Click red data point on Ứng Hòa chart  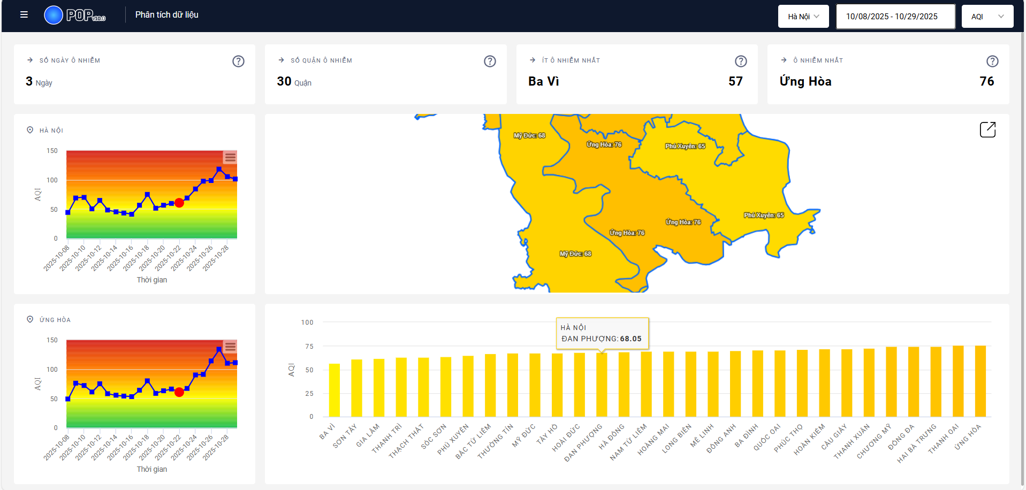[x=179, y=392]
